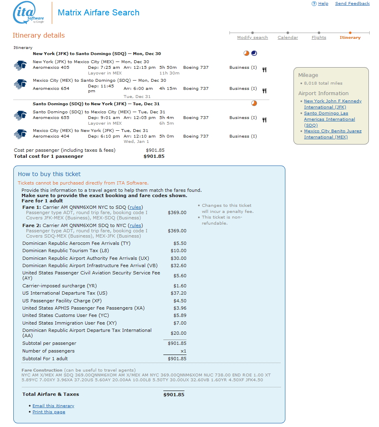
Task: Click the non-refundable ticket note
Action: pos(222,220)
